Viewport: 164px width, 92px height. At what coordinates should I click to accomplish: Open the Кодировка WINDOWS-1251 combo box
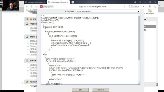coord(108,11)
